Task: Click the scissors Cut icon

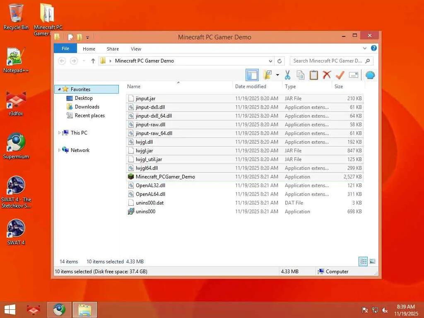Action: (x=287, y=75)
